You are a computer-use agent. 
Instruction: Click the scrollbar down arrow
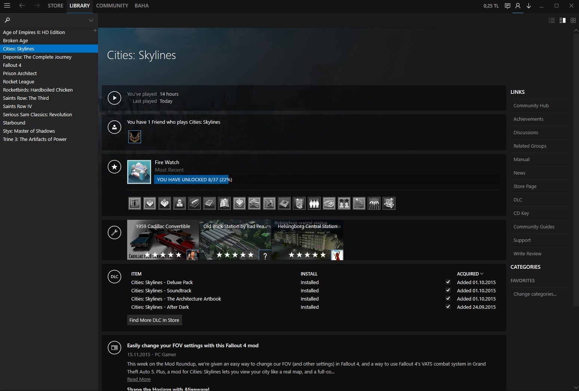(576, 387)
